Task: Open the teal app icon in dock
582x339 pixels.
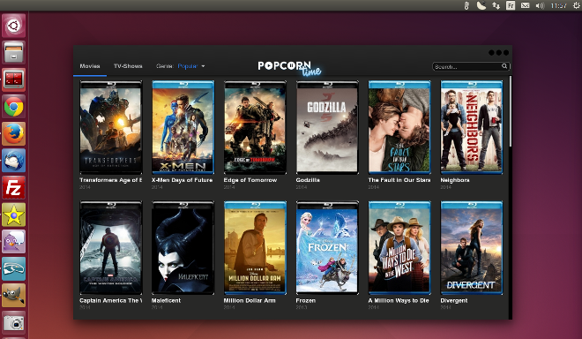Action: click(x=14, y=268)
